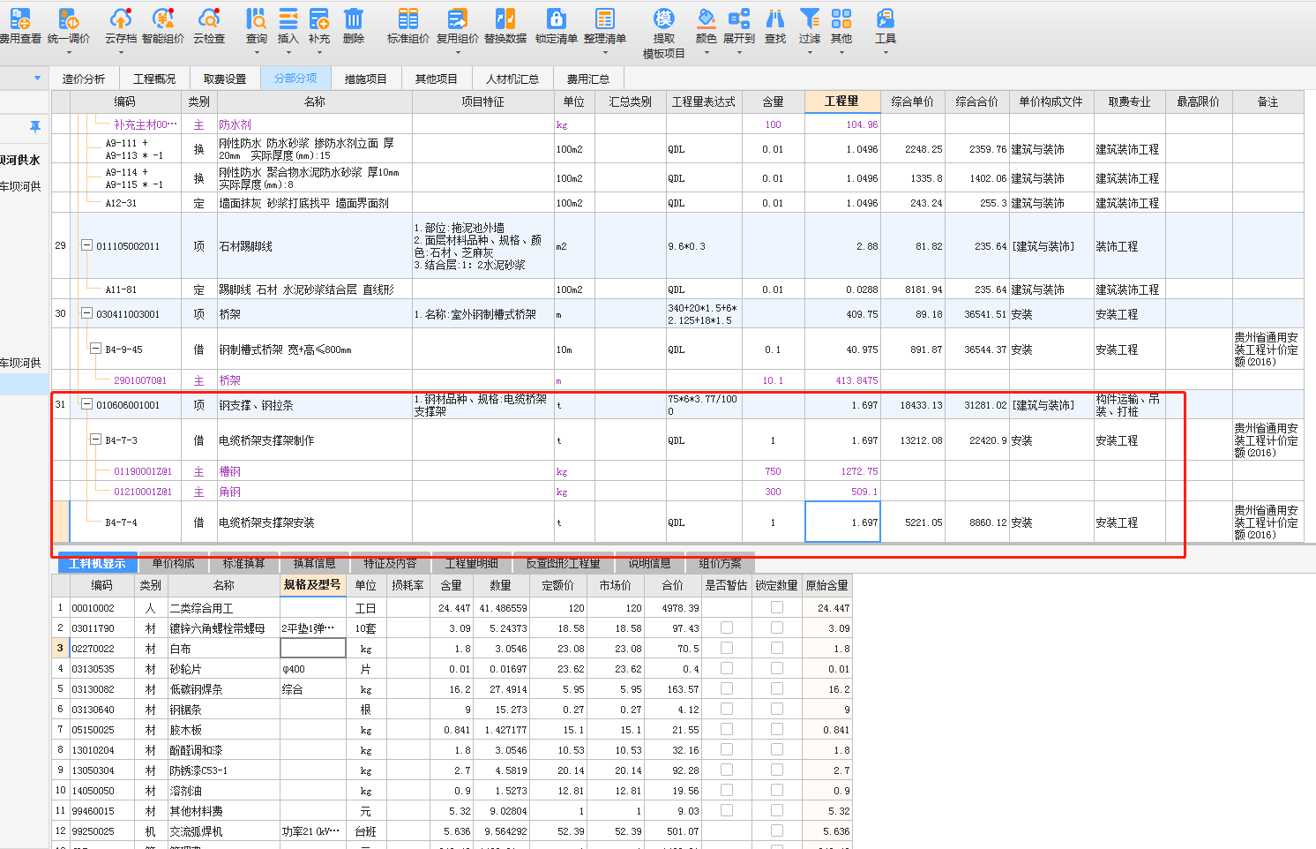Click the 市场价 column header
The width and height of the screenshot is (1316, 849).
point(615,585)
